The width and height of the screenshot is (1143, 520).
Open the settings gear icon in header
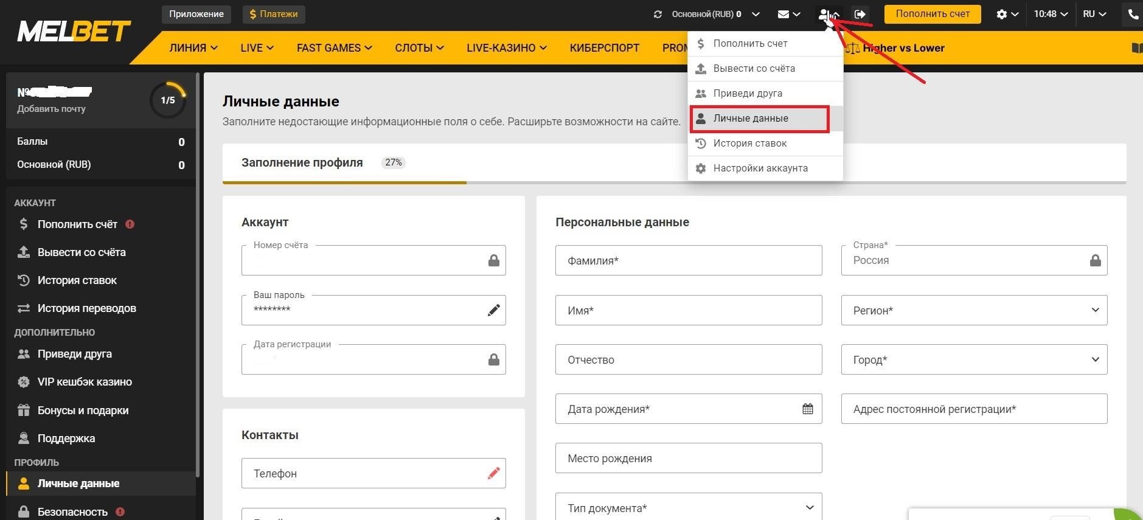(x=1002, y=14)
